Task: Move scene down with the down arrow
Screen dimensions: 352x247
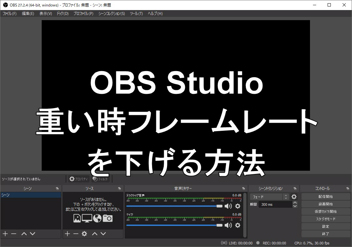Action: tap(33, 234)
